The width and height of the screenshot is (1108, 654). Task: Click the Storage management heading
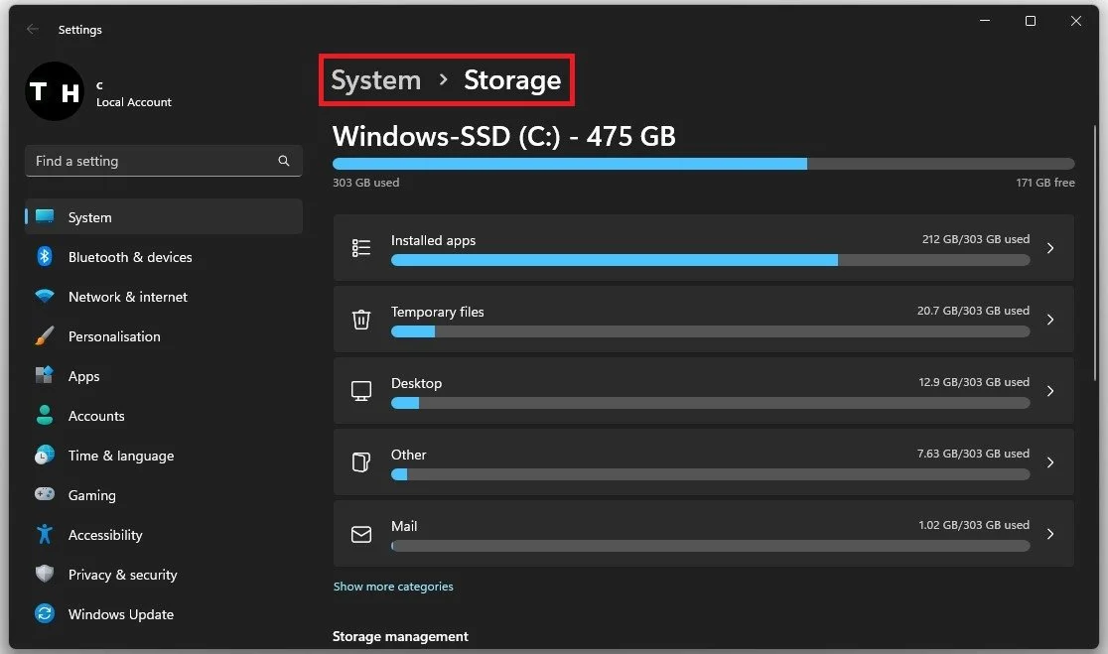400,636
